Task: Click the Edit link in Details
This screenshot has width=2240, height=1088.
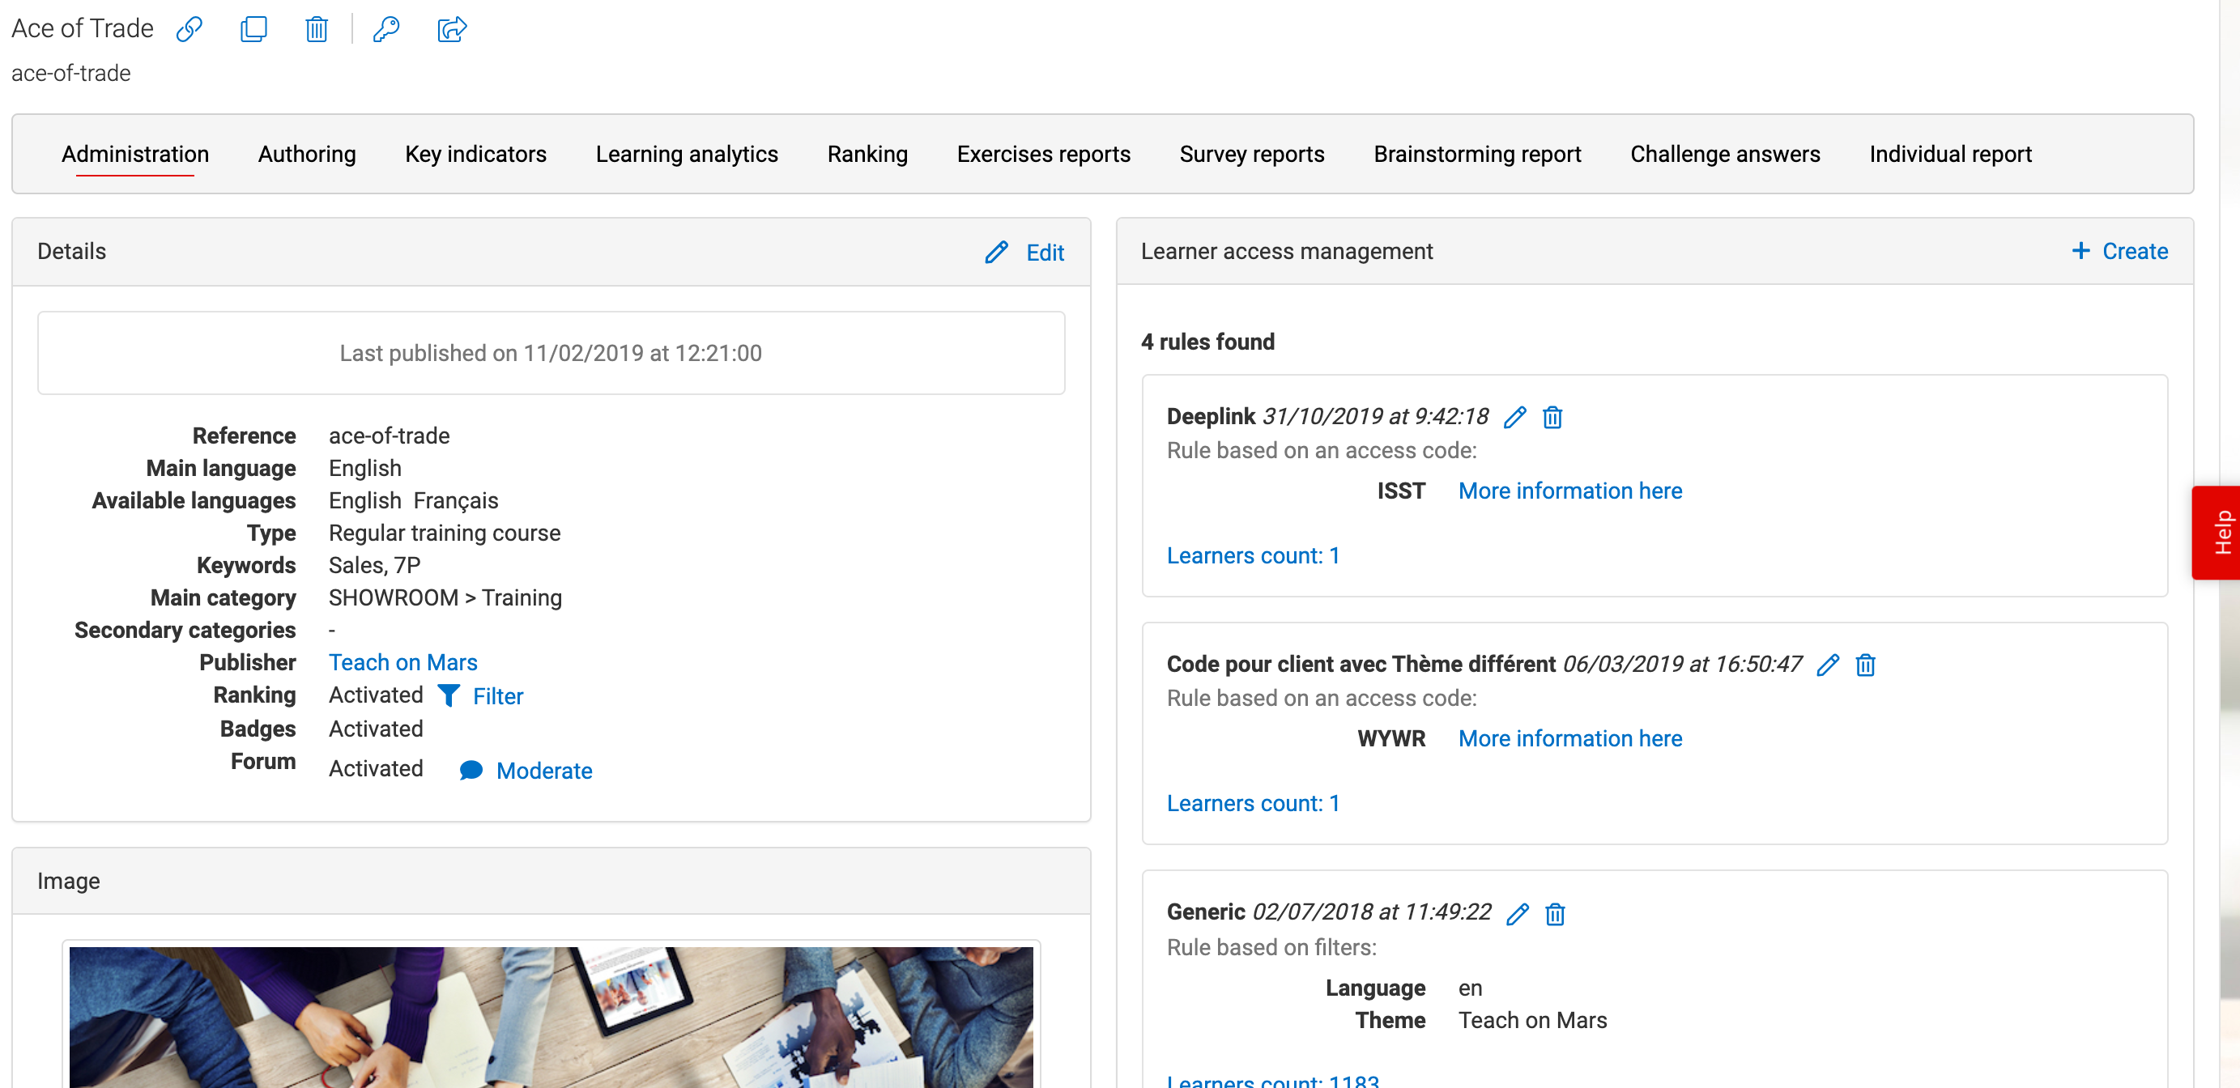Action: point(1045,252)
